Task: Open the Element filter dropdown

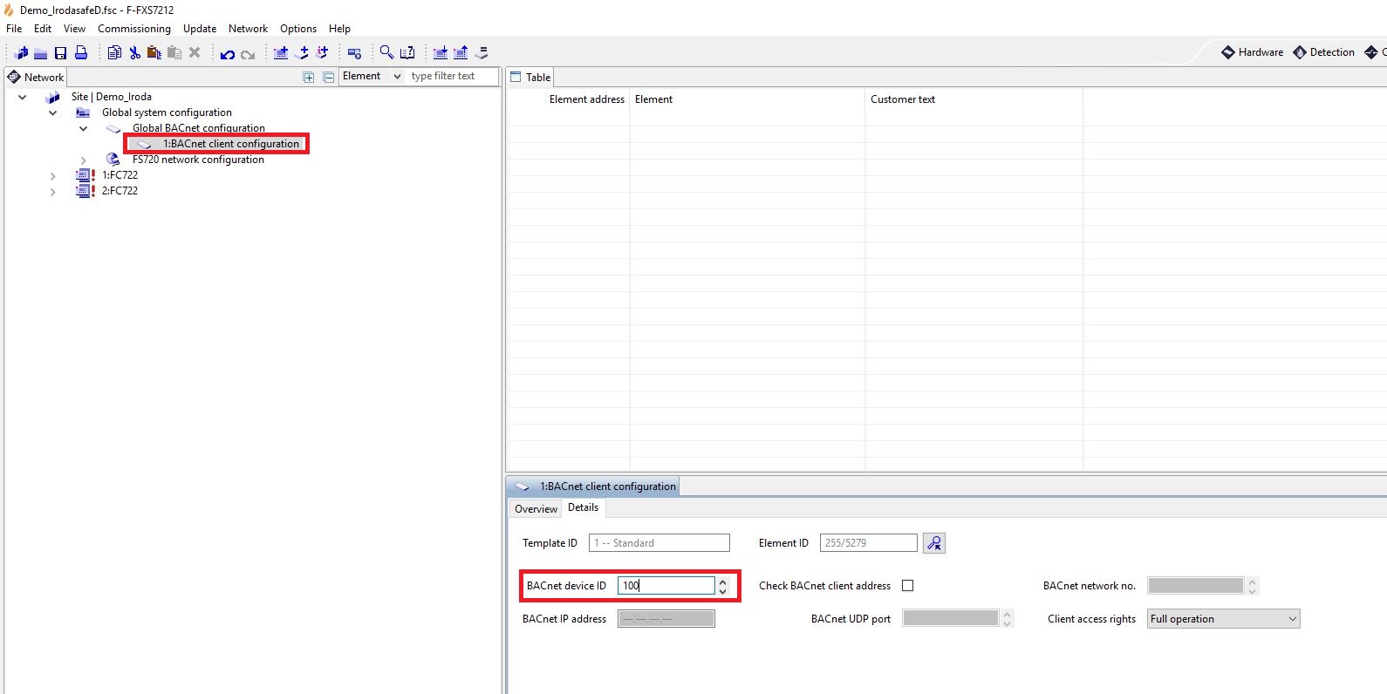Action: pyautogui.click(x=372, y=77)
